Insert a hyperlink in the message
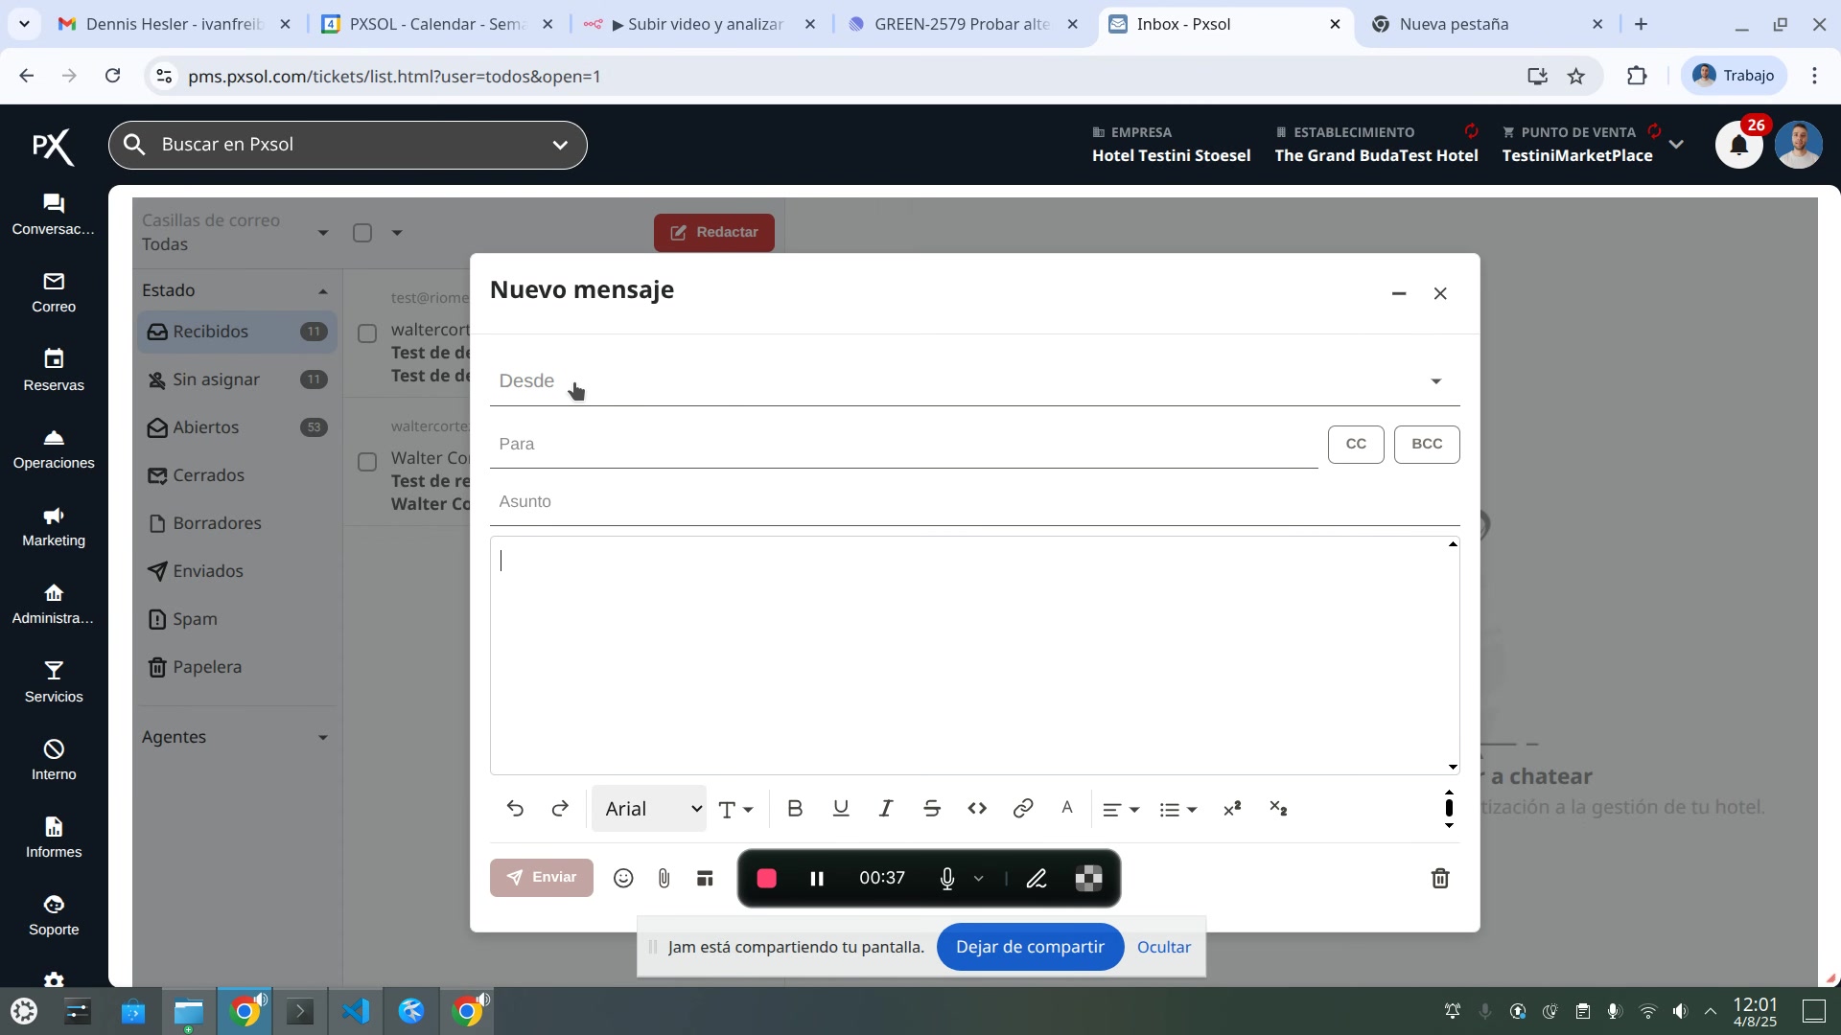 point(1022,809)
